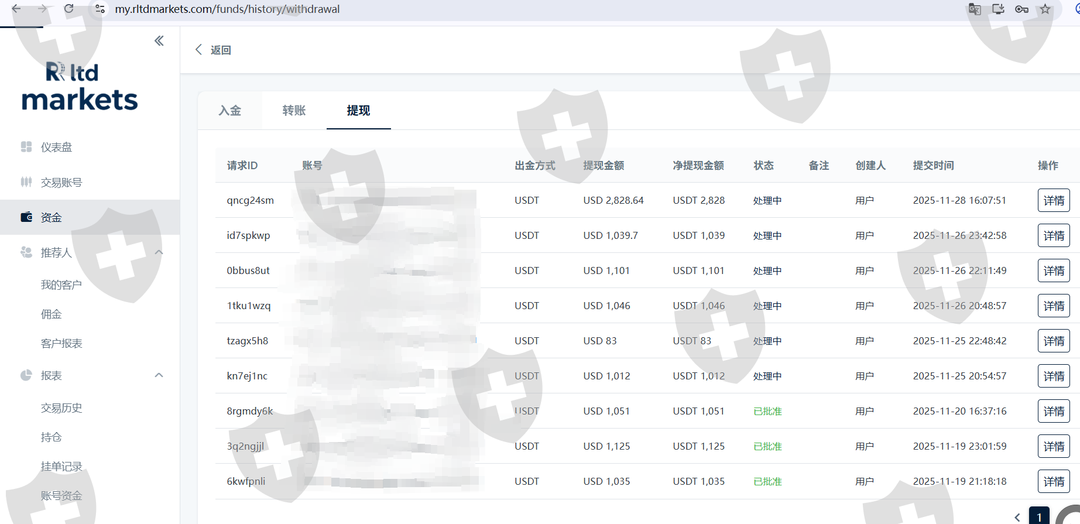
Task: Click the URL in the address bar
Action: point(227,9)
